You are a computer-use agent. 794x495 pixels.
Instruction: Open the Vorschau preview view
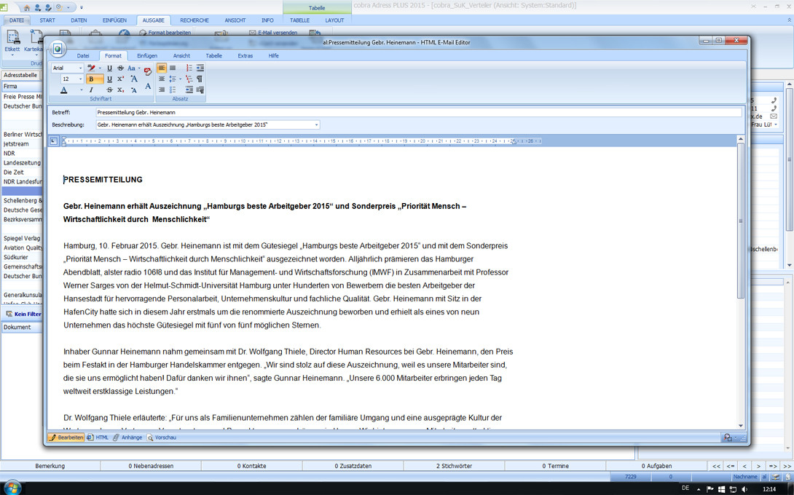(162, 437)
